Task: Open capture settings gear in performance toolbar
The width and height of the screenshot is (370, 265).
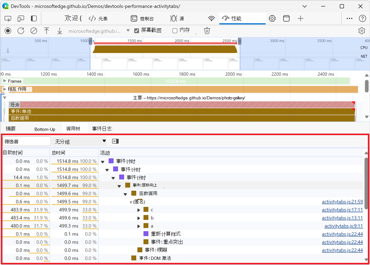Action: point(361,31)
